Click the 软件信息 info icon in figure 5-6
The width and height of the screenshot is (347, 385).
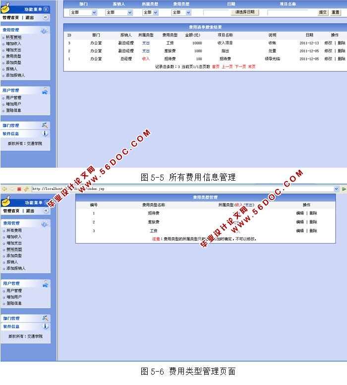(46, 326)
